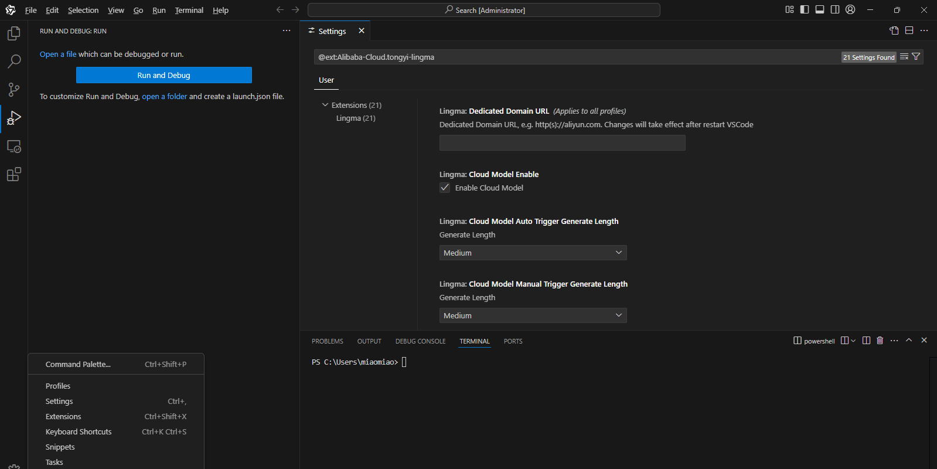Viewport: 937px width, 469px height.
Task: Click the filter settings funnel icon
Action: tap(916, 57)
